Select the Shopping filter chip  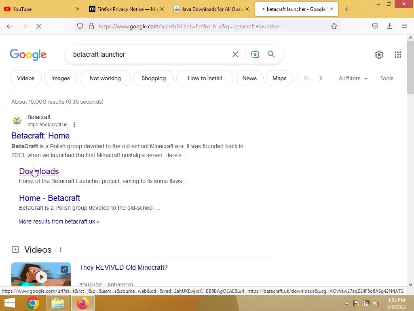(x=154, y=78)
